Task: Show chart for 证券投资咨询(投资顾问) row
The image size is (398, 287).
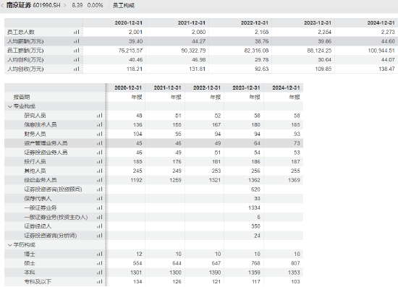Action: [100, 189]
